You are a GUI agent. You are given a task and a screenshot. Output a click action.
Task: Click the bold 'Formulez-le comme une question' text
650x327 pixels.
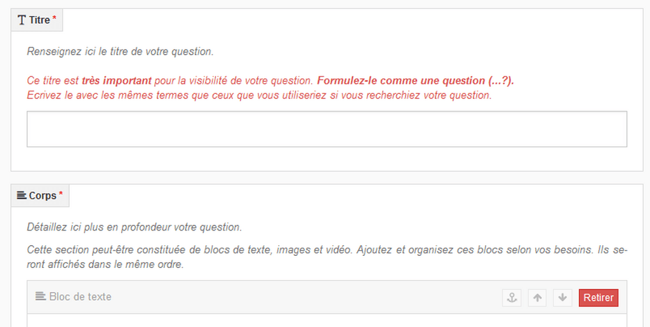coord(415,81)
